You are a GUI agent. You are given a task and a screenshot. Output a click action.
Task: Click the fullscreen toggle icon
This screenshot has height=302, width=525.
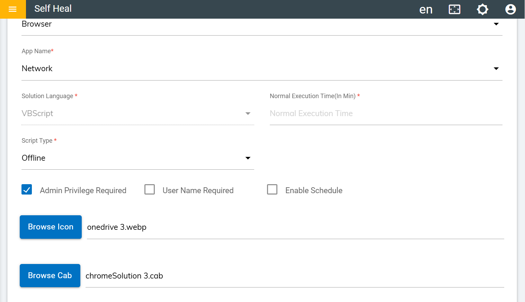click(x=454, y=9)
